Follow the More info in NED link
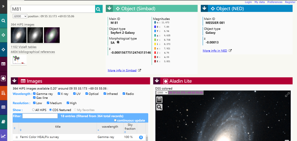 coord(215,51)
